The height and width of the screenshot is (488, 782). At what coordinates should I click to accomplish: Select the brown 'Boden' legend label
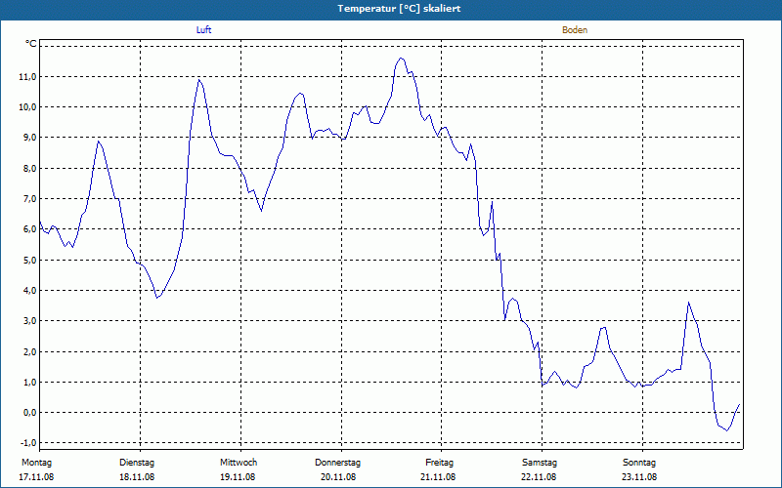pyautogui.click(x=575, y=30)
